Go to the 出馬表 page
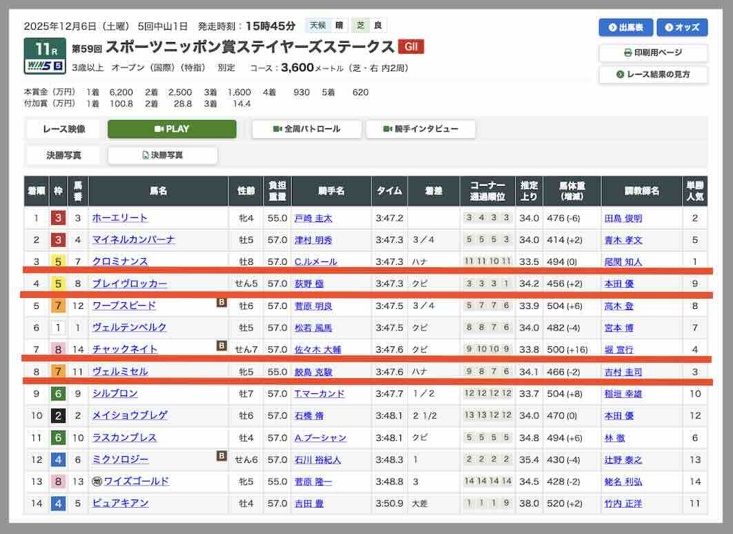This screenshot has width=733, height=534. coord(625,28)
